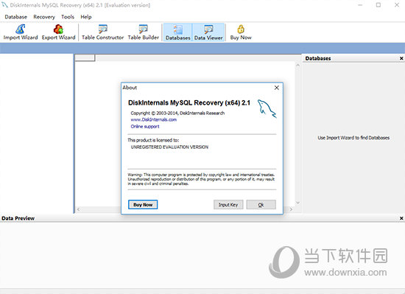
Task: Open the Database menu
Action: coord(15,17)
